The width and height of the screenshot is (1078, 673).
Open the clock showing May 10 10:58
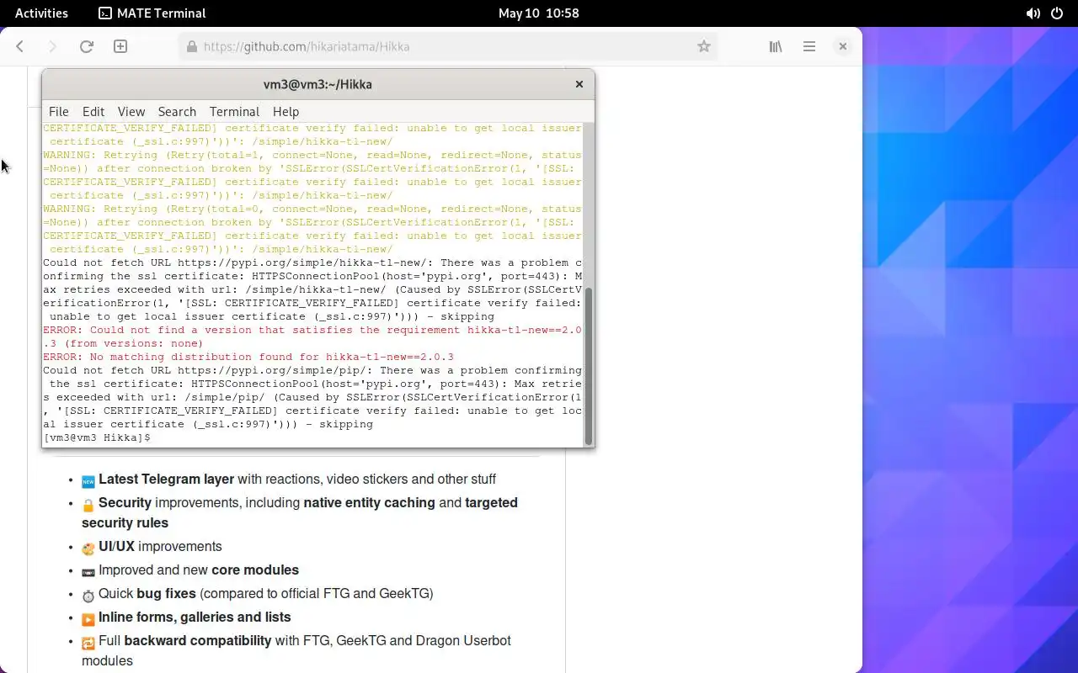tap(538, 13)
